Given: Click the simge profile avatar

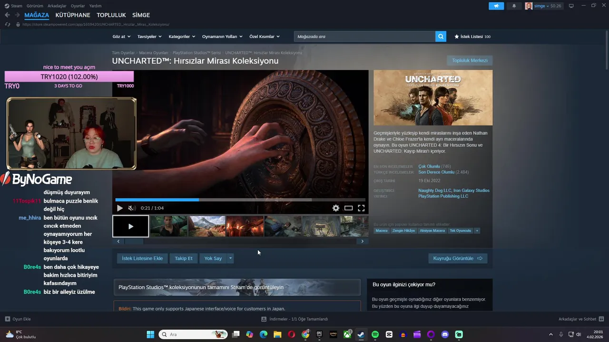Looking at the screenshot, I should [529, 6].
